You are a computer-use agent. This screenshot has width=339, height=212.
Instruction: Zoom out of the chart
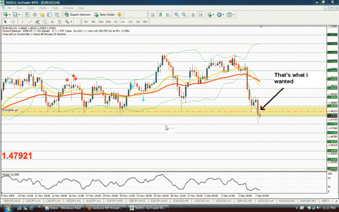point(184,15)
